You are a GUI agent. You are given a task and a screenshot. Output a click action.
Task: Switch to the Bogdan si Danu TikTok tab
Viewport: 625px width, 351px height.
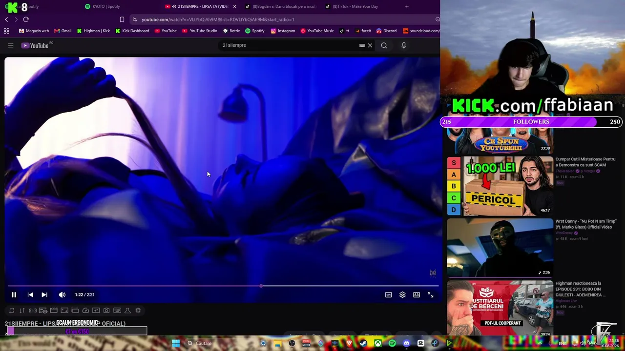[281, 6]
